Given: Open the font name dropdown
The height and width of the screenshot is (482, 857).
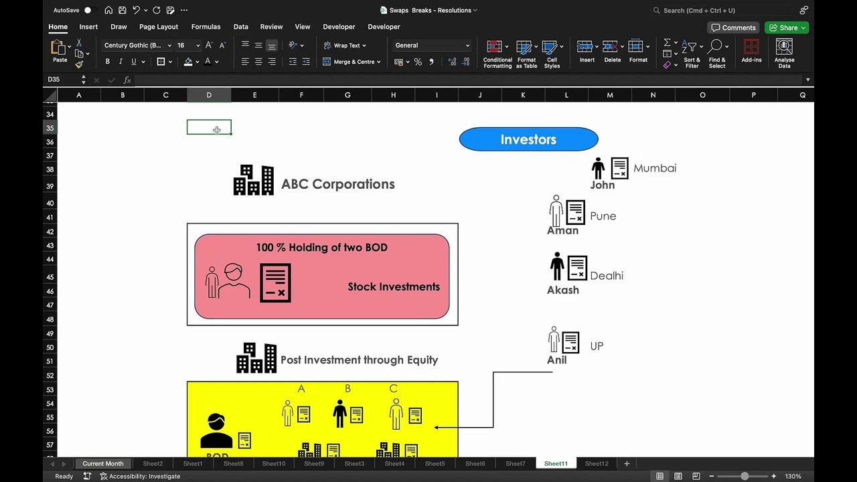Looking at the screenshot, I should [169, 46].
